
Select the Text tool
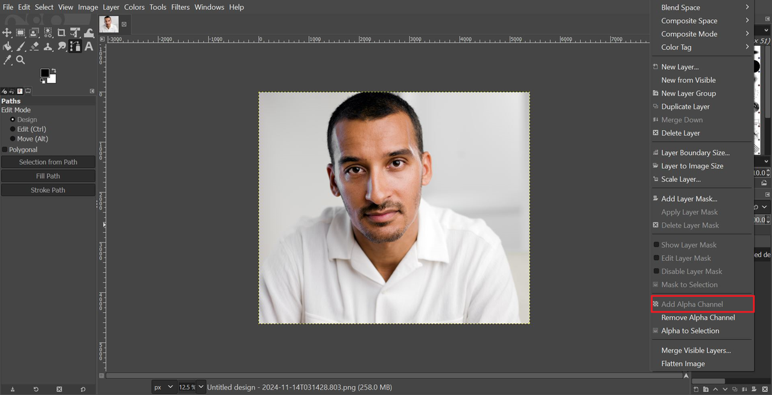coord(89,46)
